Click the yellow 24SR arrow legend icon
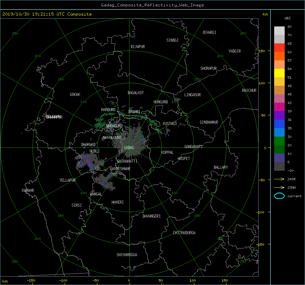The height and width of the screenshot is (285, 305). click(279, 179)
